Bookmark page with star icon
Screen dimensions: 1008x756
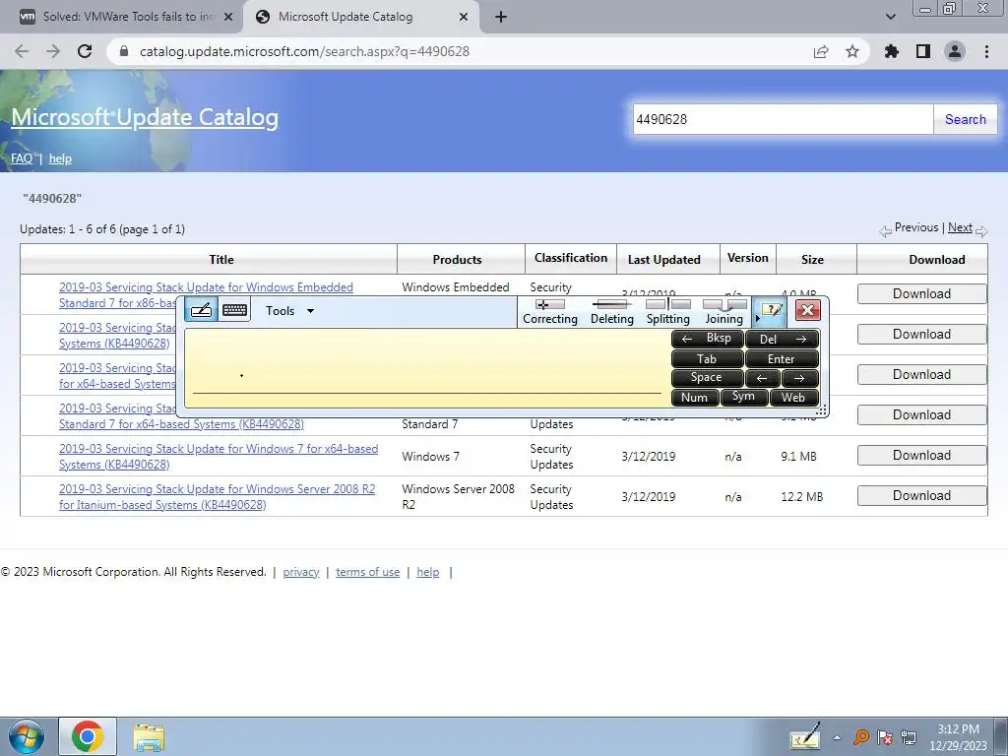(x=852, y=51)
